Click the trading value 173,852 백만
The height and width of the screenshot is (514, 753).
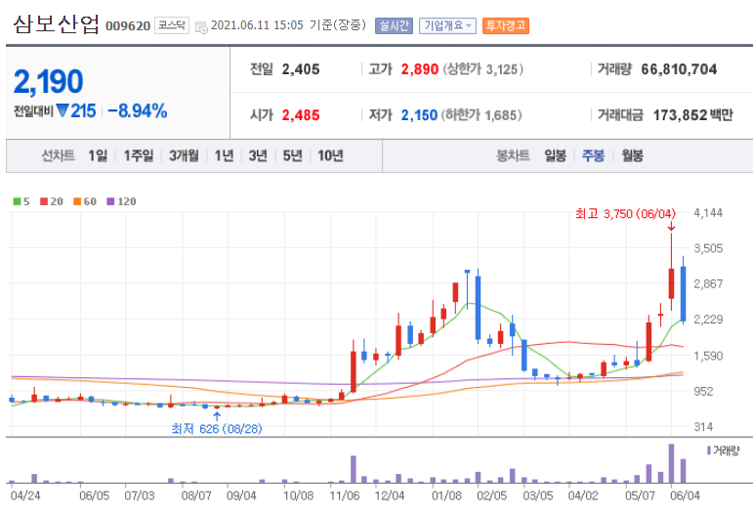point(693,115)
